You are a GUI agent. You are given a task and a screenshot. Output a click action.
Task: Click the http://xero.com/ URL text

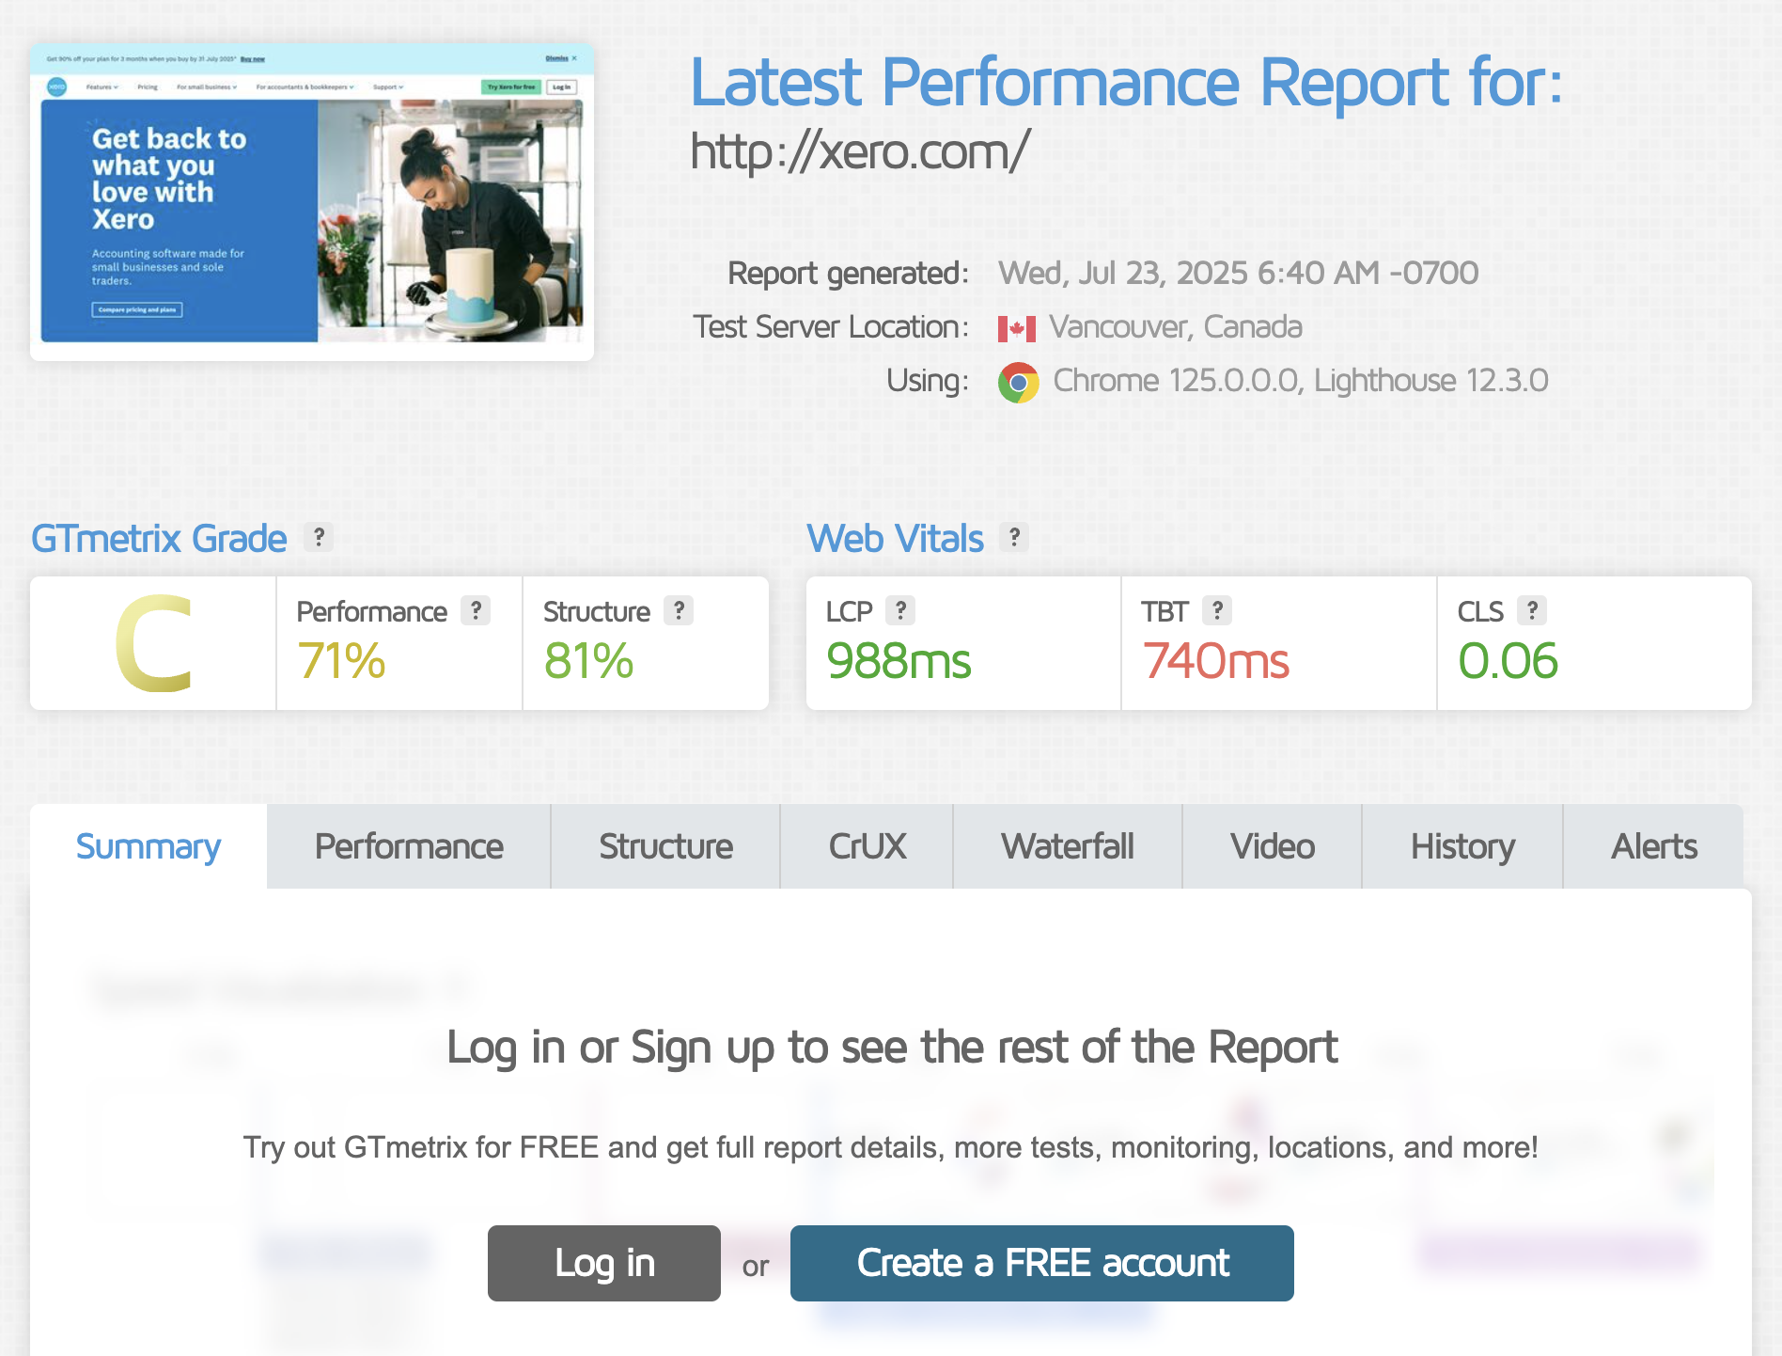(x=860, y=150)
